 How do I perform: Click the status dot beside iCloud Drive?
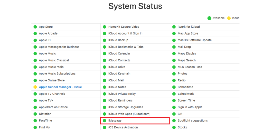(105, 67)
